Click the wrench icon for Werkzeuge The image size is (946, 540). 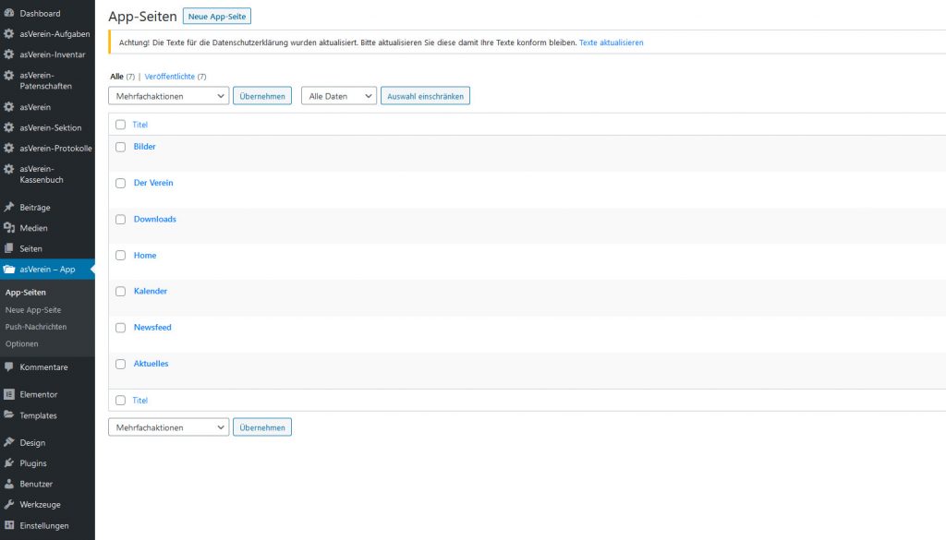tap(9, 504)
